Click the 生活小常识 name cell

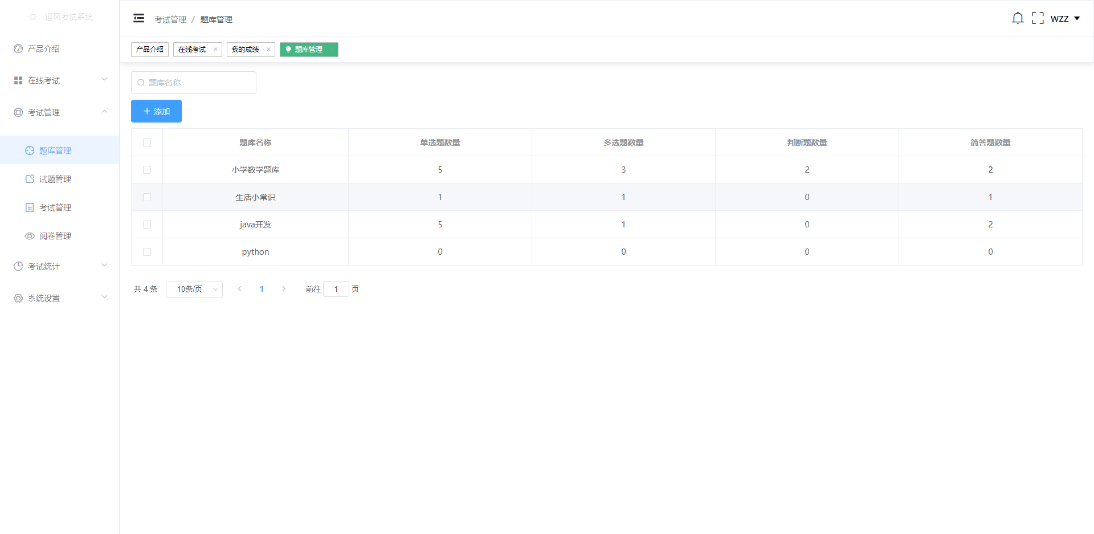(255, 197)
